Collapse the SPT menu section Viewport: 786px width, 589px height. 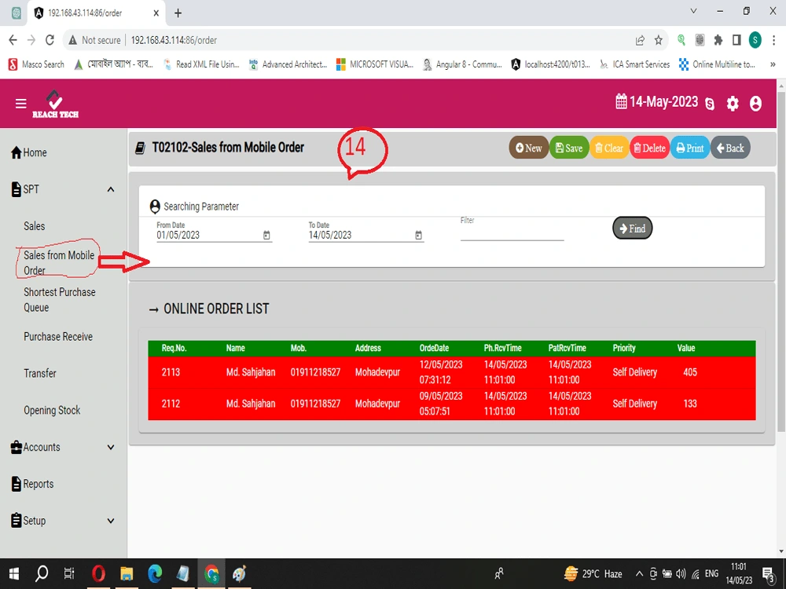(x=111, y=189)
